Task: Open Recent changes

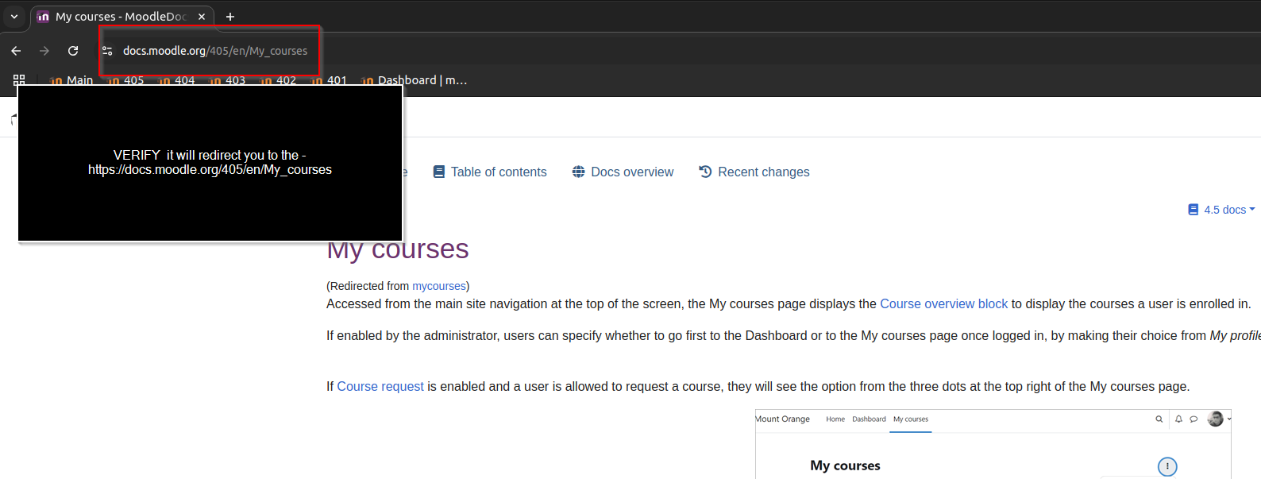Action: point(754,172)
